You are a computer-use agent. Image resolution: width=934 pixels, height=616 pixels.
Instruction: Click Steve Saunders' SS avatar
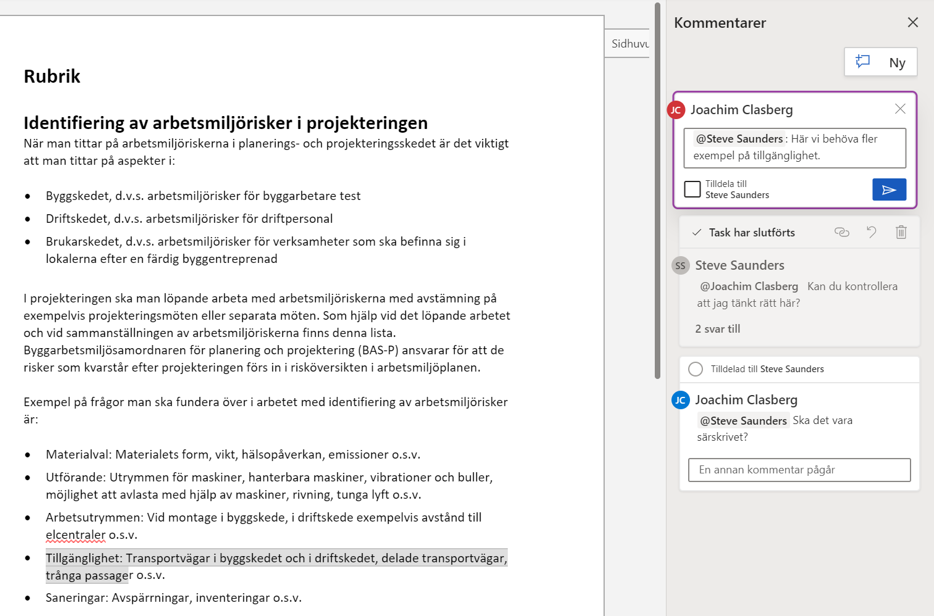click(x=680, y=265)
